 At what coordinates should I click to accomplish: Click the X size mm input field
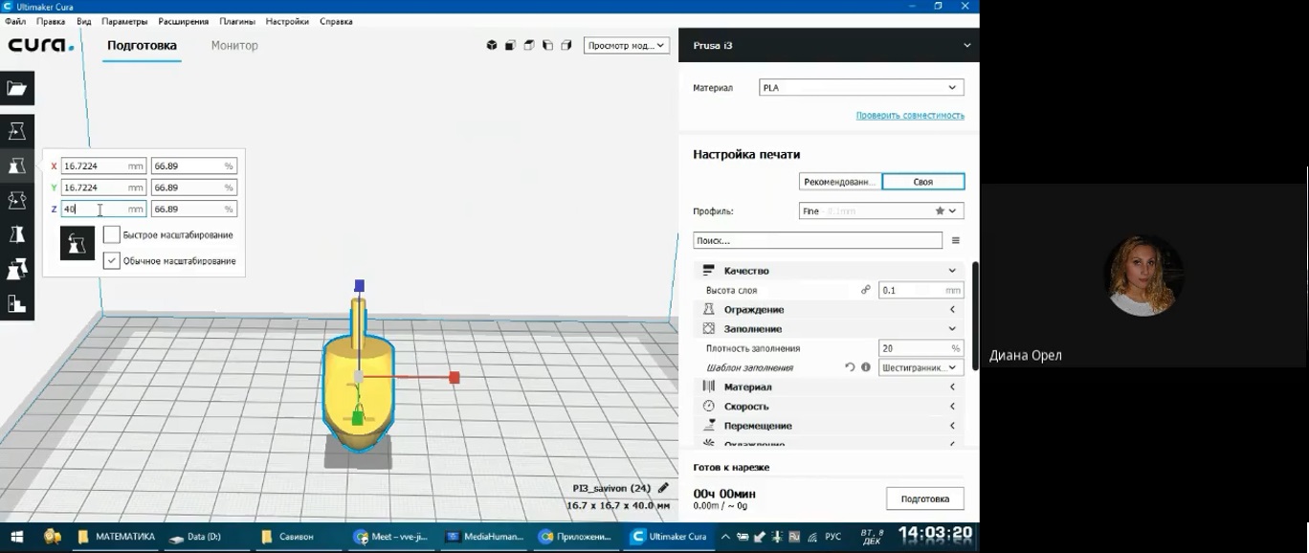(x=103, y=166)
